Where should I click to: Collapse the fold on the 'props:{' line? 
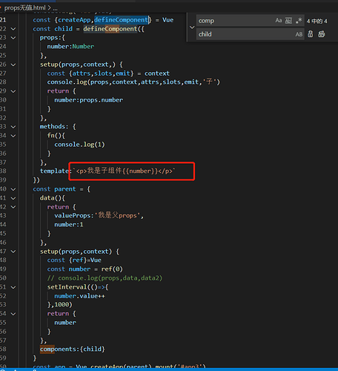click(x=13, y=38)
